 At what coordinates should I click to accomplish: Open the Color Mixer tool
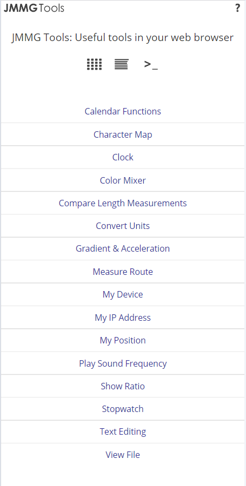click(x=123, y=180)
